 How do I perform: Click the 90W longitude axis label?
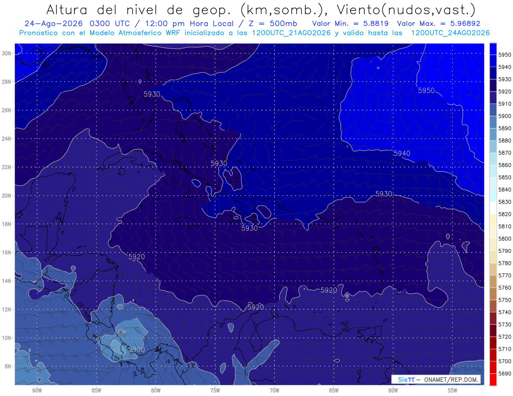coord(37,390)
